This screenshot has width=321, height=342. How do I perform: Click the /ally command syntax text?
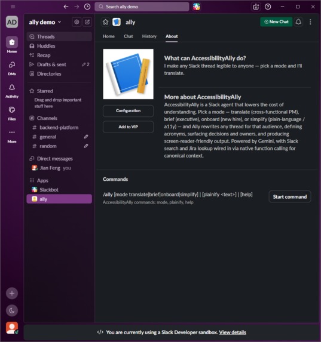click(178, 195)
